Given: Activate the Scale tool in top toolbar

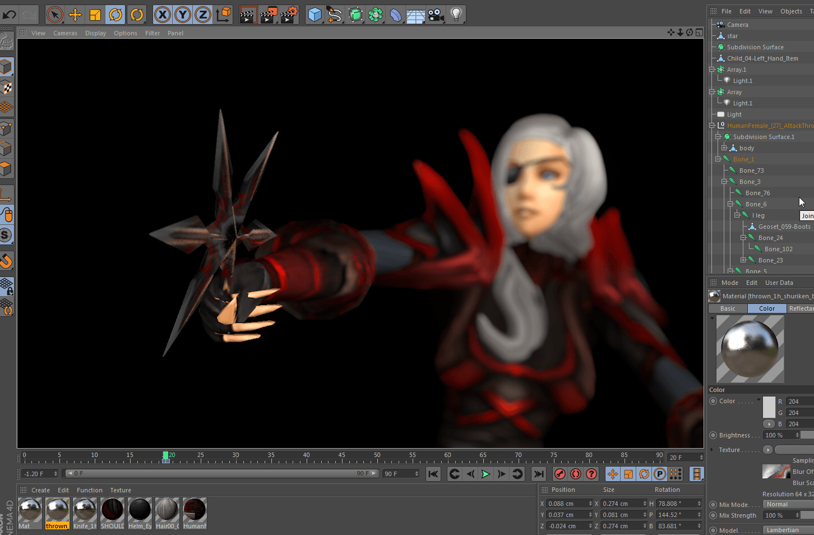Looking at the screenshot, I should pos(95,15).
